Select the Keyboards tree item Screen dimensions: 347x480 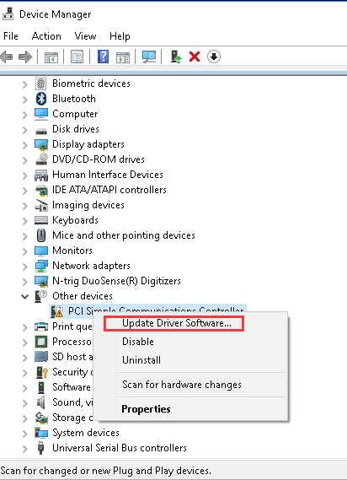[75, 220]
